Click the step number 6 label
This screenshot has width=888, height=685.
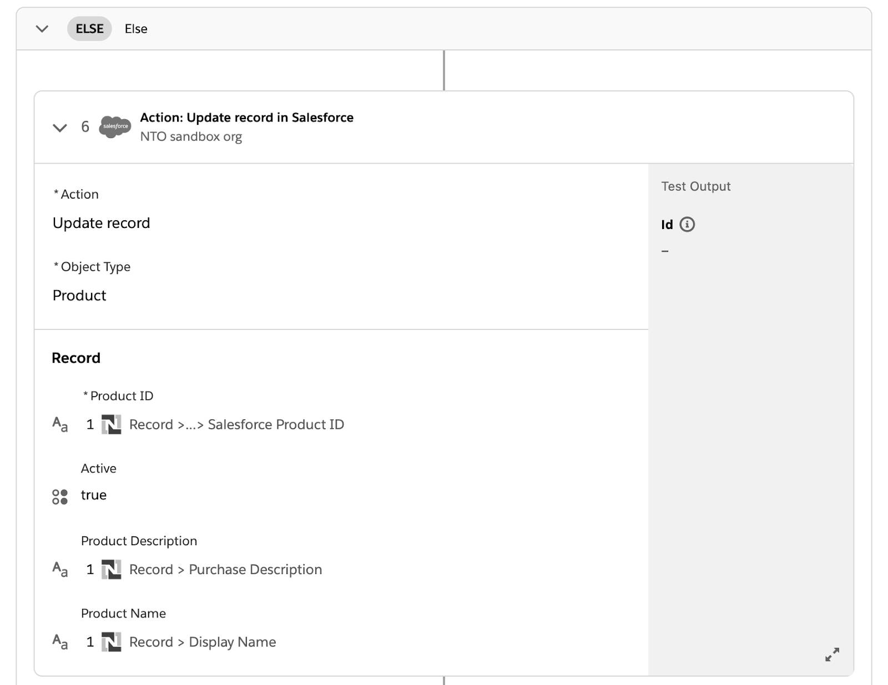point(85,127)
